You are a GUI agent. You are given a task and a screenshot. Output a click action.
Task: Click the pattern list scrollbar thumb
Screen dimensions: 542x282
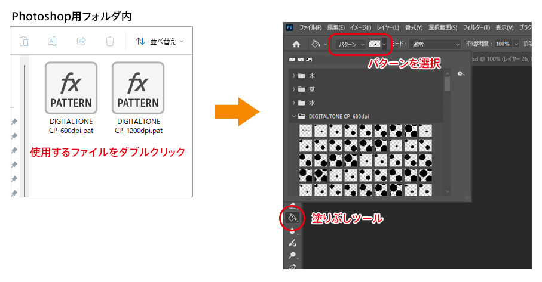pos(448,84)
